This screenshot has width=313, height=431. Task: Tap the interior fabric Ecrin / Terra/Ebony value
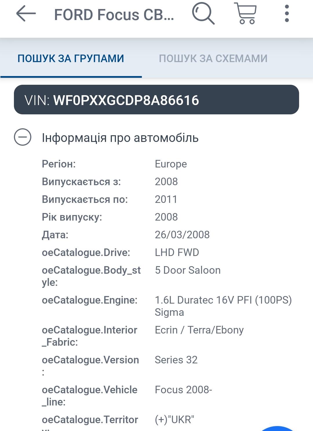point(199,330)
